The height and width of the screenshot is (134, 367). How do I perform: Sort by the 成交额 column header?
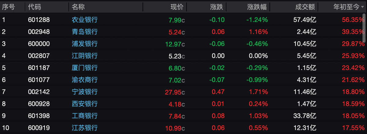305,7
